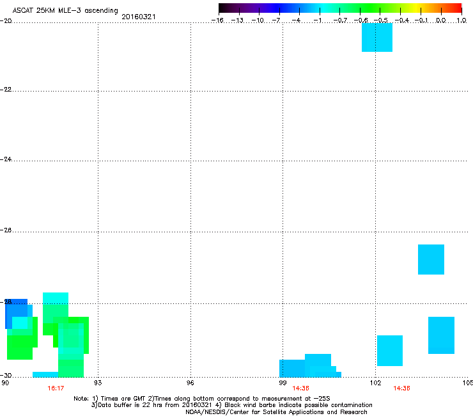The height and width of the screenshot is (416, 473).
Task: Click the "NOAA/NESDIS/Center for Satellite Applications and Research" credit
Action: [276, 412]
